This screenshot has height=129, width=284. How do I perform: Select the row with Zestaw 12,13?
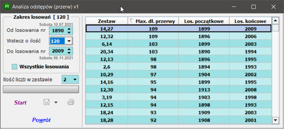(x=179, y=59)
